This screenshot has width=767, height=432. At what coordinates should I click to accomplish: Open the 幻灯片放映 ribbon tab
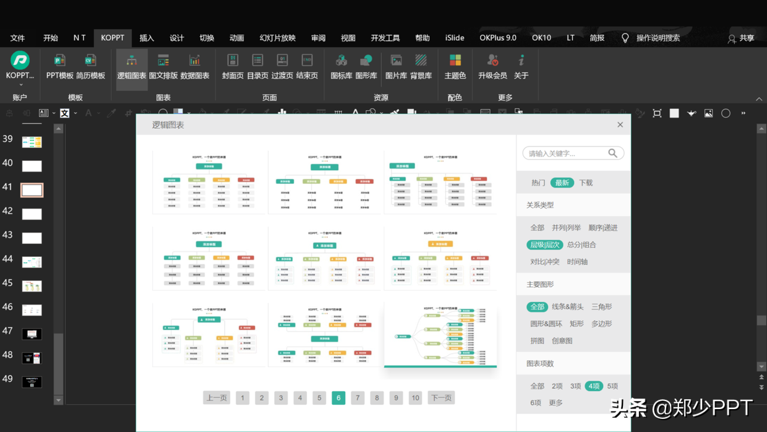278,38
